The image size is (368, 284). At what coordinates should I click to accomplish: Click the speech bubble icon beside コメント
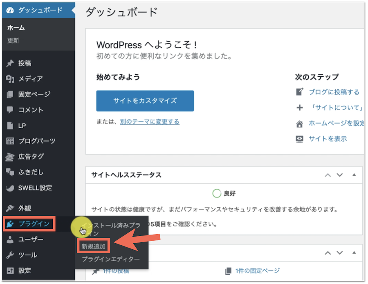pyautogui.click(x=10, y=110)
